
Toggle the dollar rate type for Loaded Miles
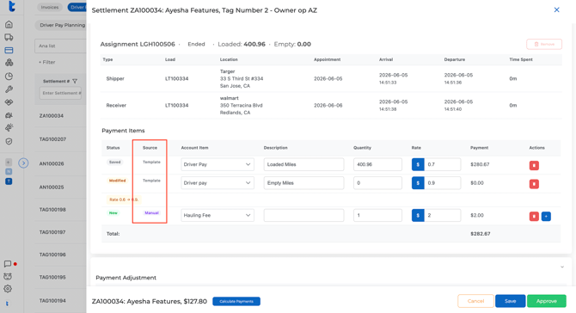(x=418, y=164)
